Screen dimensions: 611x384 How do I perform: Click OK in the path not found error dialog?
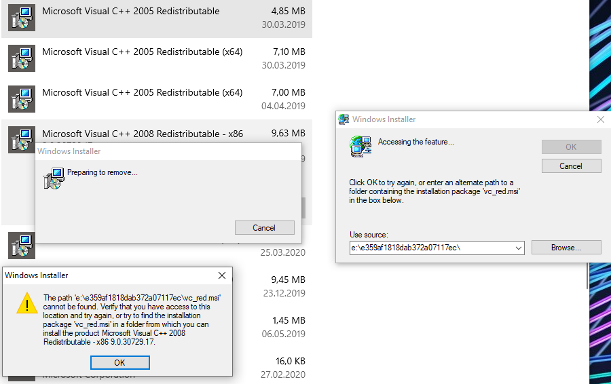tap(120, 362)
